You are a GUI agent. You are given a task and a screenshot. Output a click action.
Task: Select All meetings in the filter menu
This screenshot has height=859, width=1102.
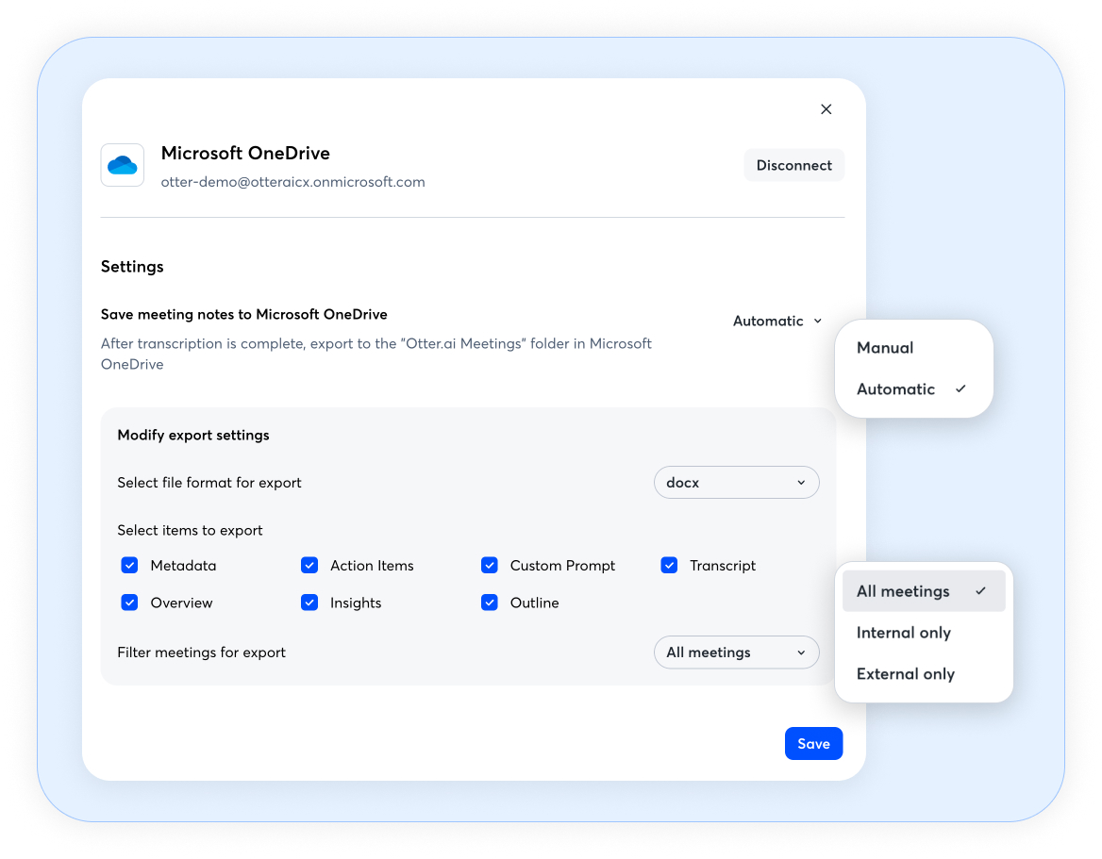pyautogui.click(x=924, y=591)
